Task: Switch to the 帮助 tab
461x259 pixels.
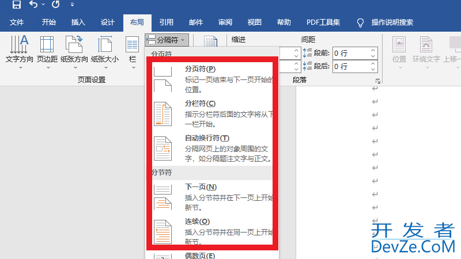Action: point(284,22)
